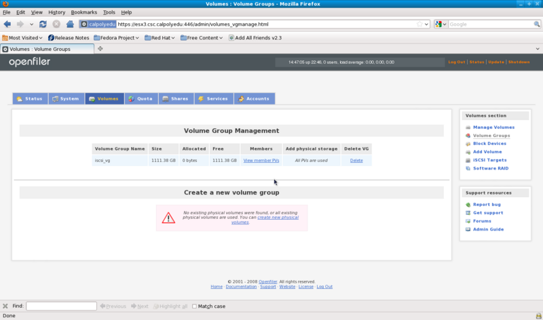Screen dimensions: 543x320
Task: Expand the Fedora Project bookmarks folder
Action: pyautogui.click(x=116, y=38)
